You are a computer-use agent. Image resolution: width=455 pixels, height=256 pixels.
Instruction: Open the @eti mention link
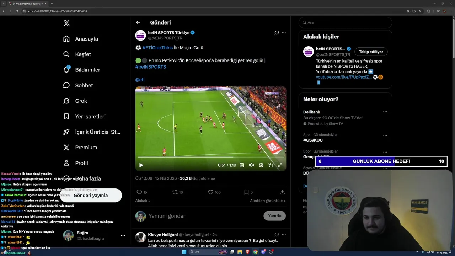[140, 80]
